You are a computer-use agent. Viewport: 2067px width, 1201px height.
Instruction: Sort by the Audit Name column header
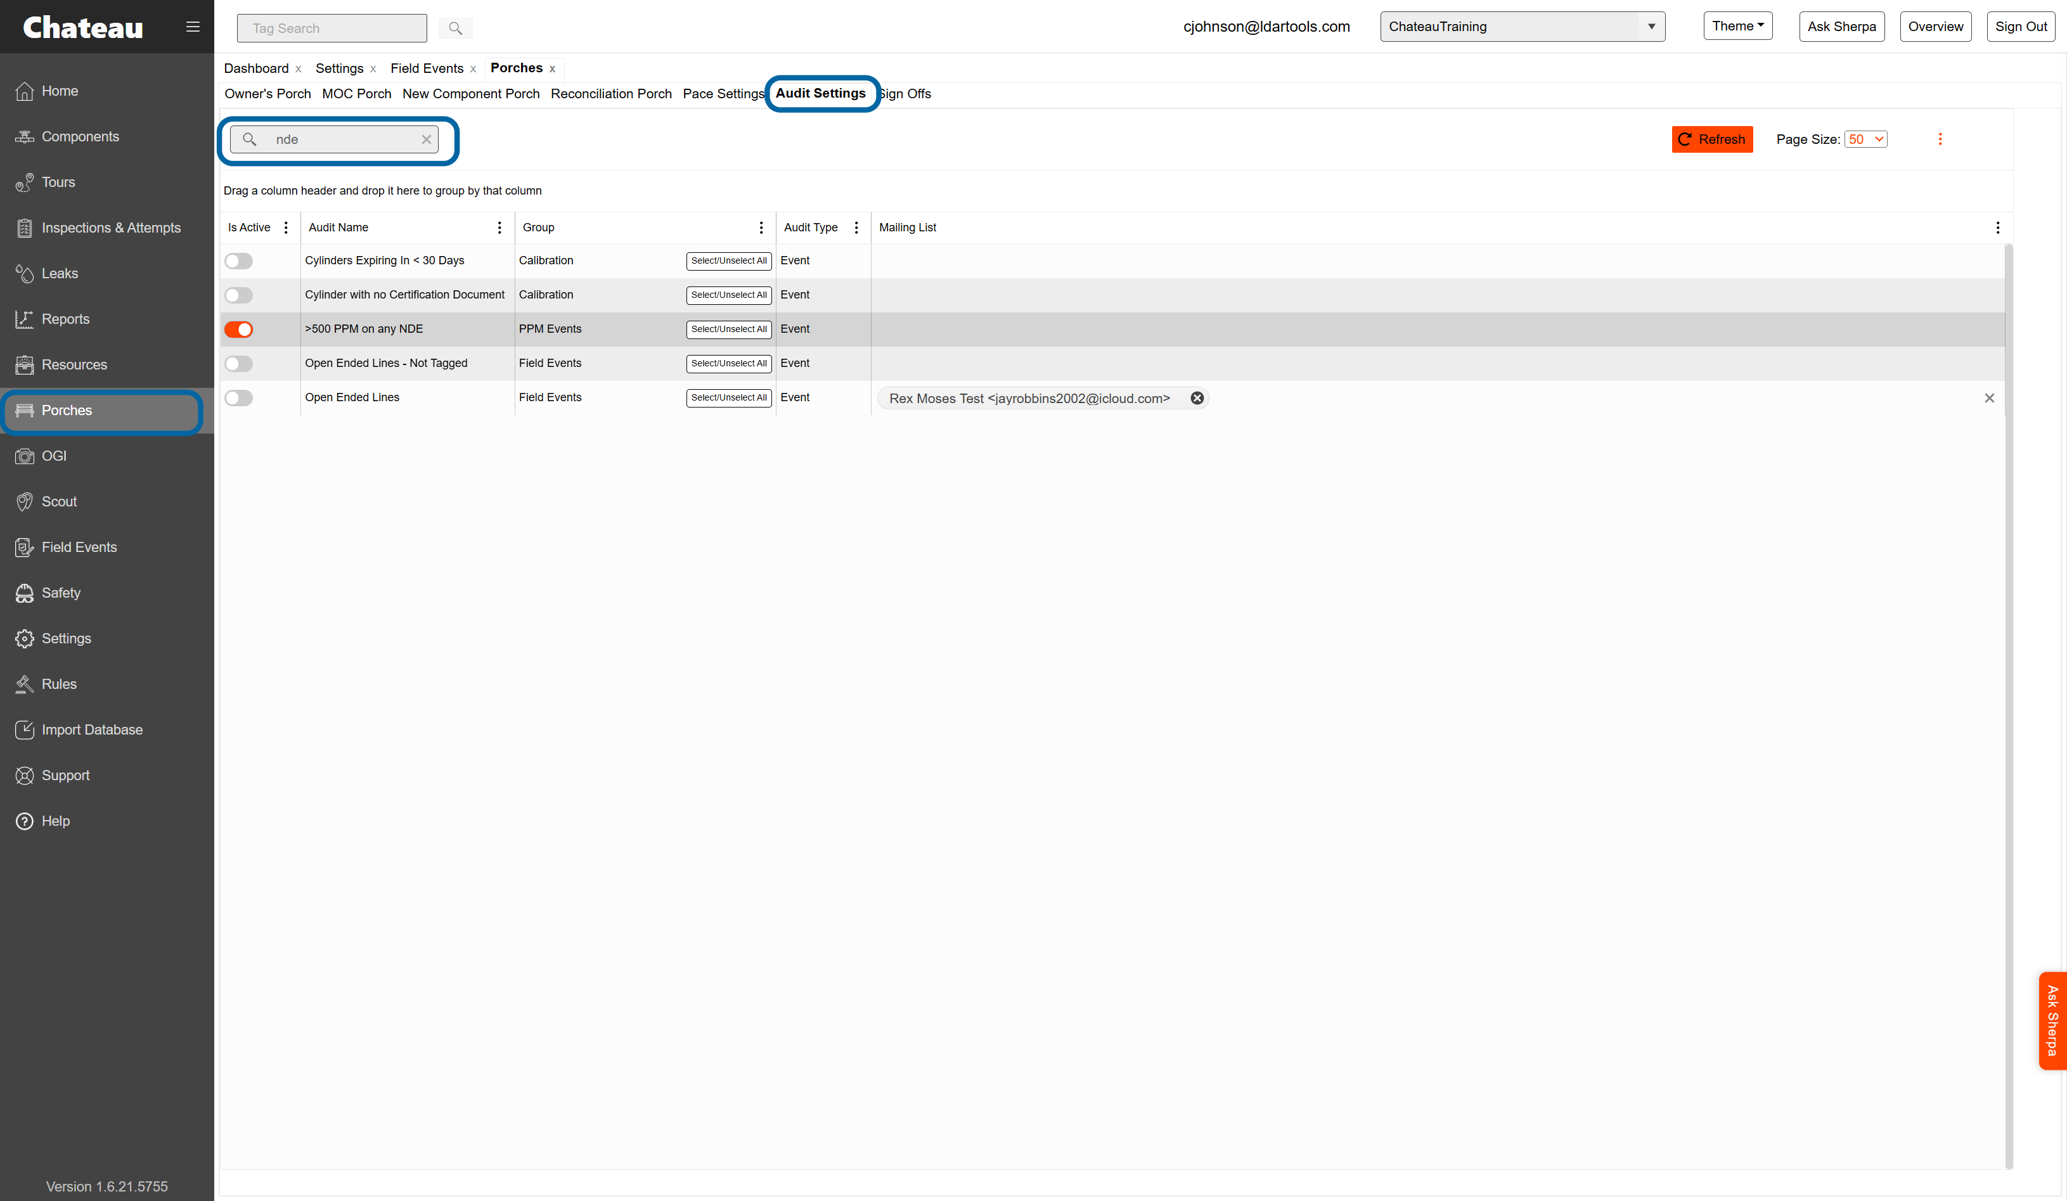pyautogui.click(x=338, y=228)
